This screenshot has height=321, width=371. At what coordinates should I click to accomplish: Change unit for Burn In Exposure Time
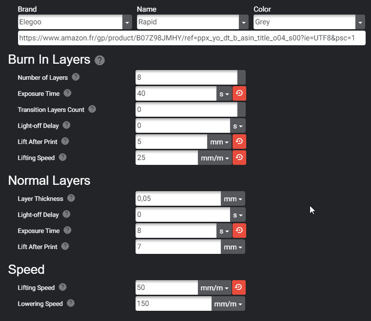224,93
